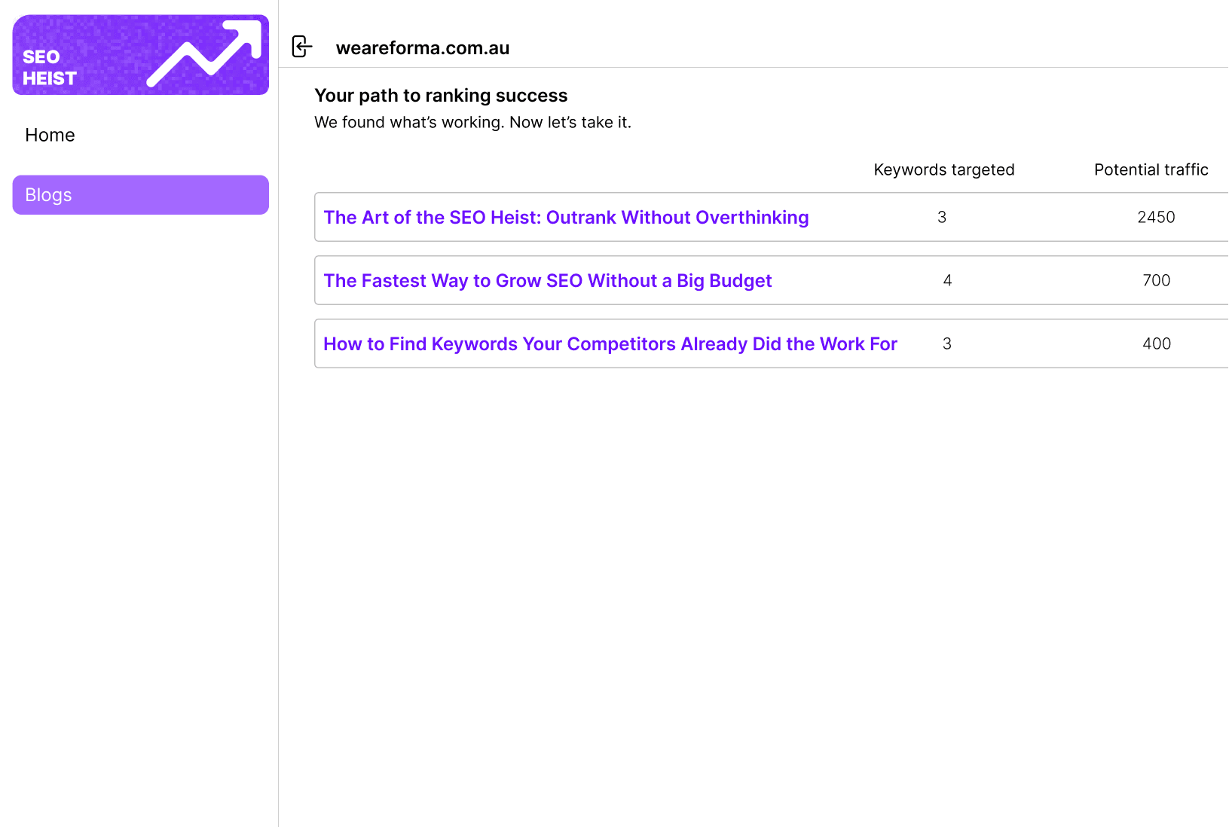Click the keyword count '3' for the SEO Heist article
This screenshot has height=827, width=1229.
(x=942, y=217)
